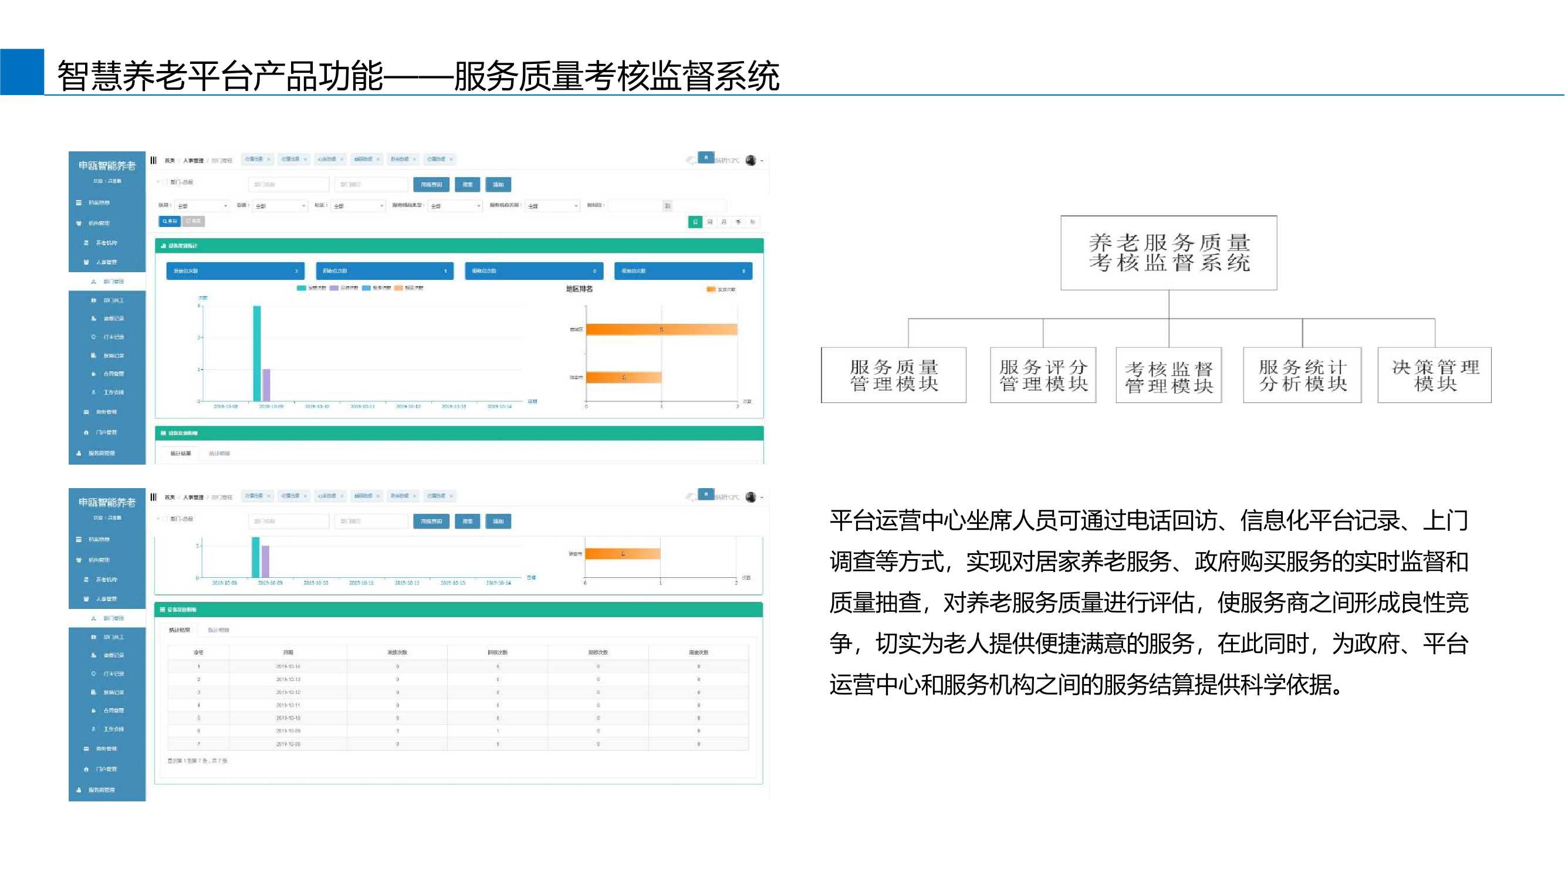Select 统计结果 tab in upper screenshot

[180, 453]
